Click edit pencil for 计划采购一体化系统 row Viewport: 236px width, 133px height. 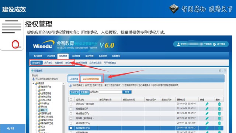tap(207, 104)
